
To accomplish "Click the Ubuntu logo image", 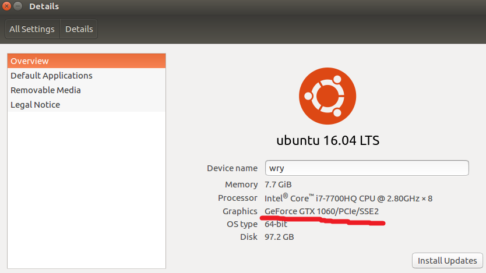I will point(327,96).
